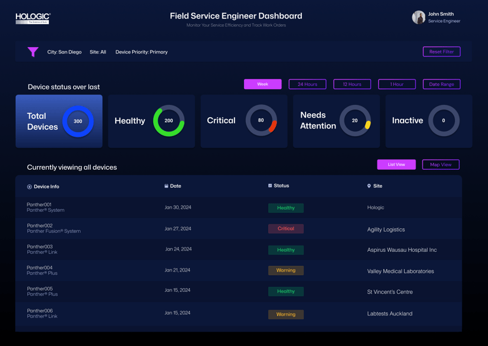488x346 pixels.
Task: Change the Device Priority: Primary filter
Action: point(142,52)
